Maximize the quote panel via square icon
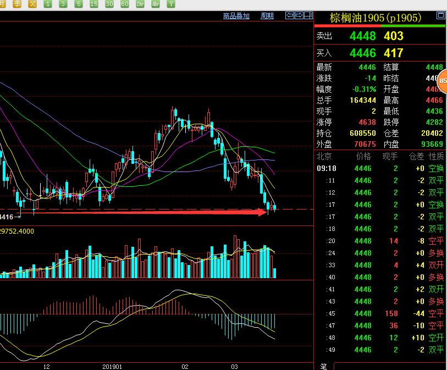 [x=440, y=16]
